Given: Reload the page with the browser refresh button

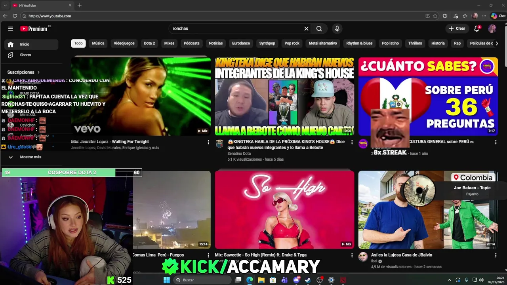Looking at the screenshot, I should click(15, 16).
